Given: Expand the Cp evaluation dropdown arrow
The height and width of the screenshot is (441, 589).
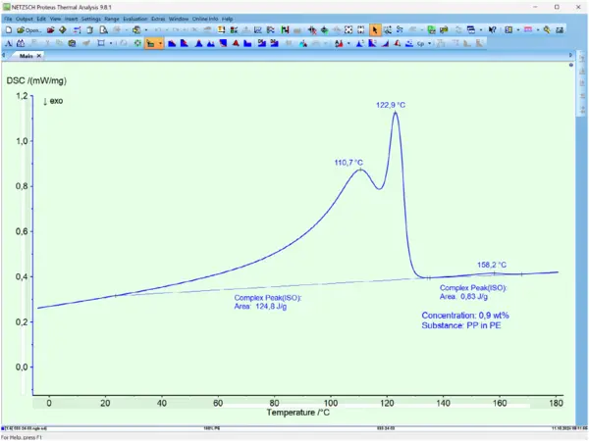Looking at the screenshot, I should point(429,43).
